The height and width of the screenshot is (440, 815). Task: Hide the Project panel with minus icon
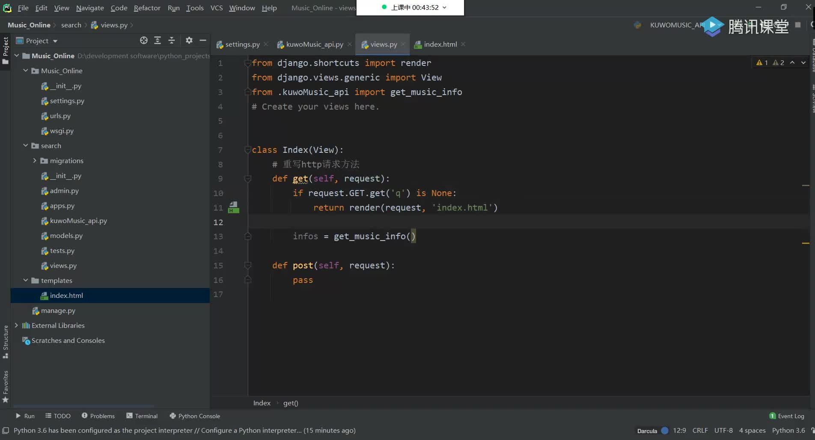pos(203,40)
